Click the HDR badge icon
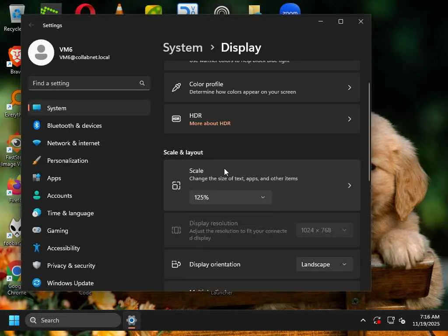 [x=176, y=119]
